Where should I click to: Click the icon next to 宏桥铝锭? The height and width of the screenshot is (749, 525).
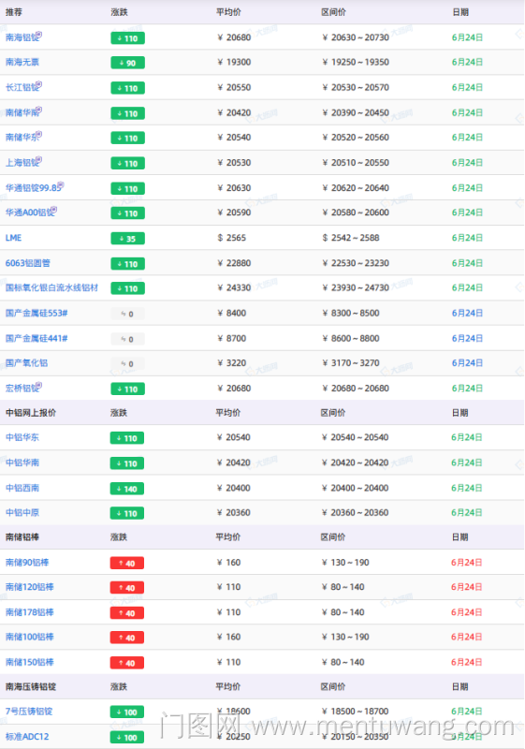[x=39, y=386]
